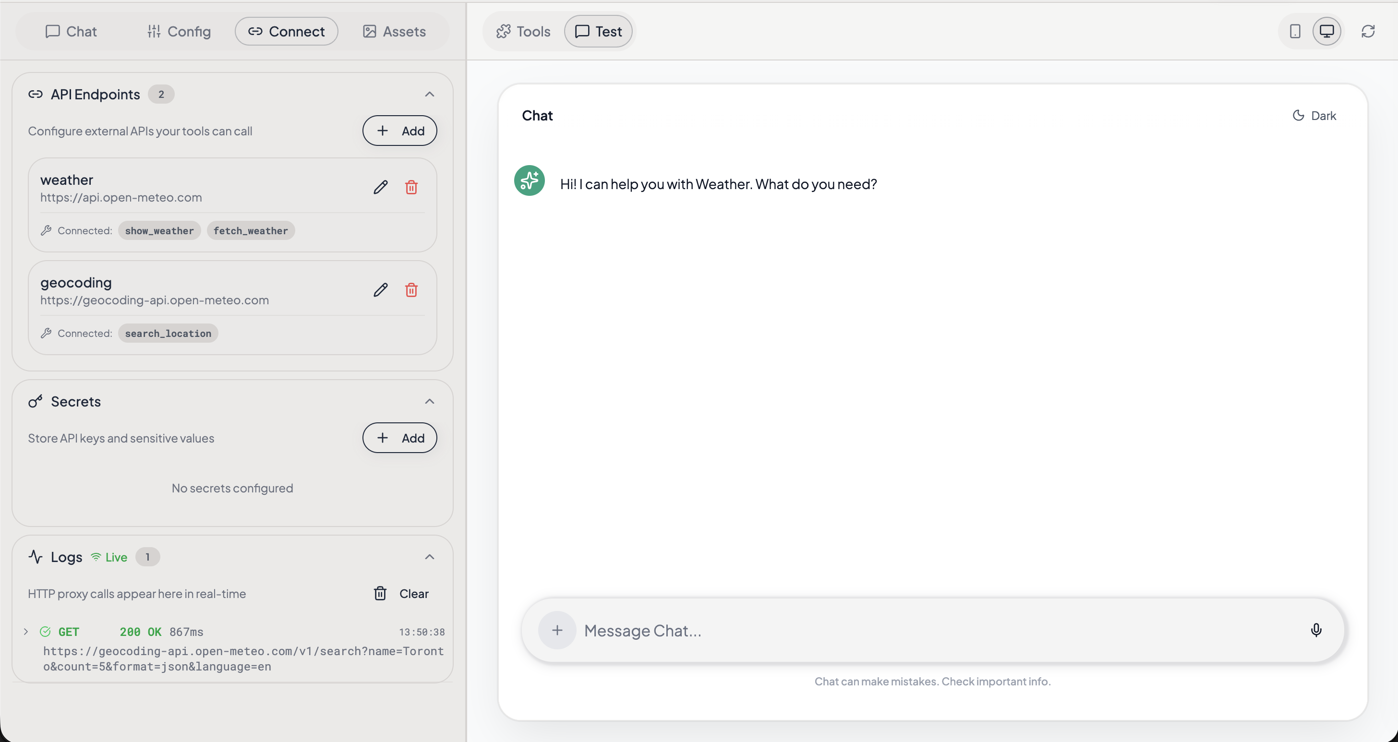
Task: Click the Live status indicator in Logs
Action: click(x=109, y=557)
